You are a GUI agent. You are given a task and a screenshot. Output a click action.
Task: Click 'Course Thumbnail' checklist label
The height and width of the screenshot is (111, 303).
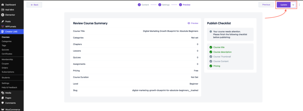click(x=222, y=57)
